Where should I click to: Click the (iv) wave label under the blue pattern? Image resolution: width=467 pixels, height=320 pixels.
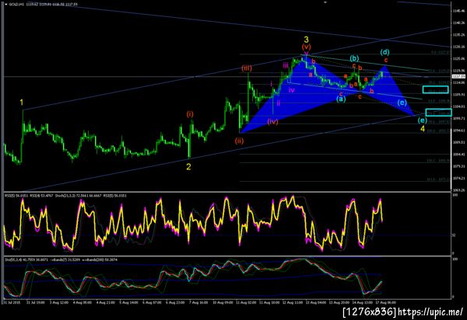tap(272, 121)
